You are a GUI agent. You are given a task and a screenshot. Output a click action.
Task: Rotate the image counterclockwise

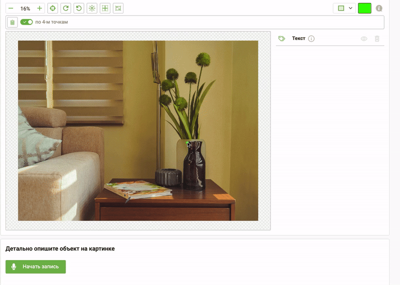pos(79,8)
